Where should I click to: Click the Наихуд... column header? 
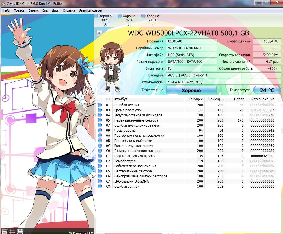(215, 99)
